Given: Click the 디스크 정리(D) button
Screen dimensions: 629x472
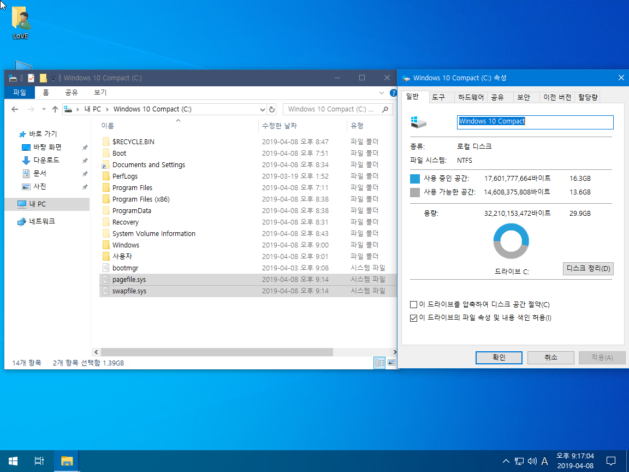Looking at the screenshot, I should tap(588, 269).
